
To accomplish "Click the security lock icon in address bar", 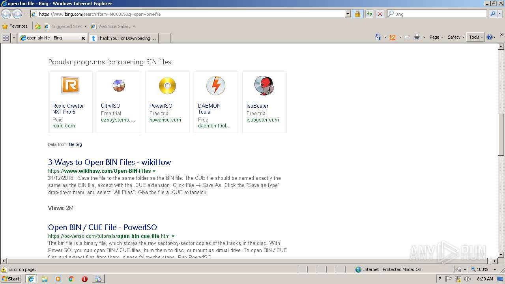I will click(357, 14).
